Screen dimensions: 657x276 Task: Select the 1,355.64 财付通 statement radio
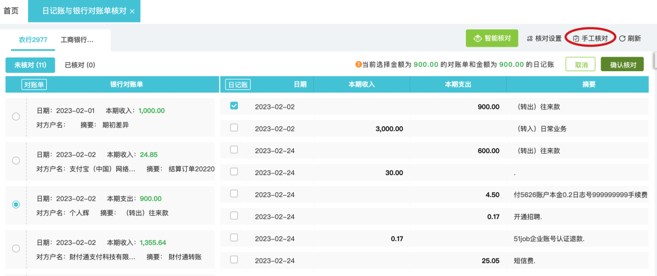16,249
